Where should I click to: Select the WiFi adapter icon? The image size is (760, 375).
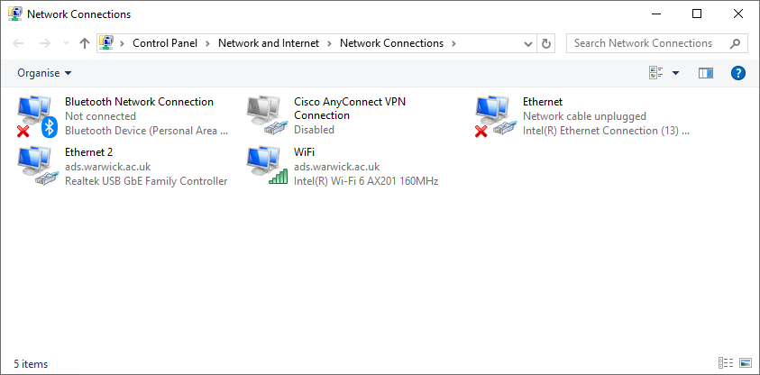click(265, 167)
